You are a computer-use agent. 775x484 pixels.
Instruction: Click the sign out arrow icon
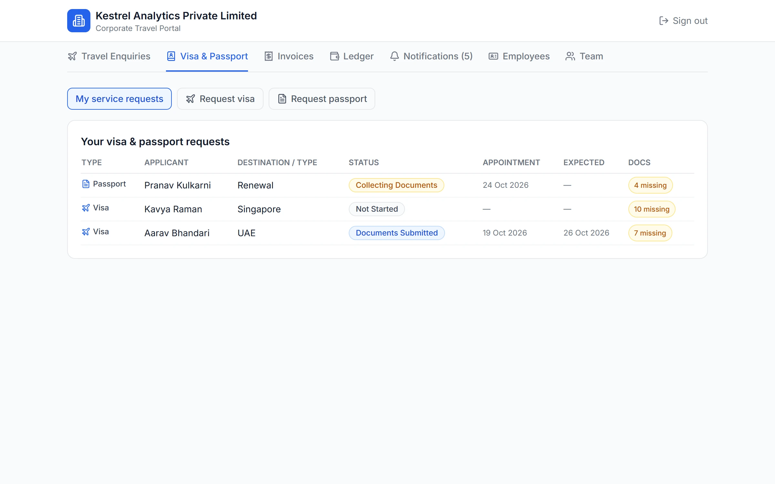[663, 21]
